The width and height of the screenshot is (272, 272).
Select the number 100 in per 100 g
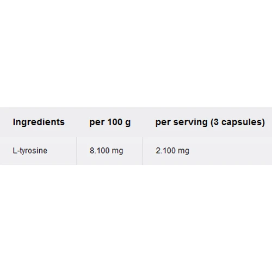(115, 122)
